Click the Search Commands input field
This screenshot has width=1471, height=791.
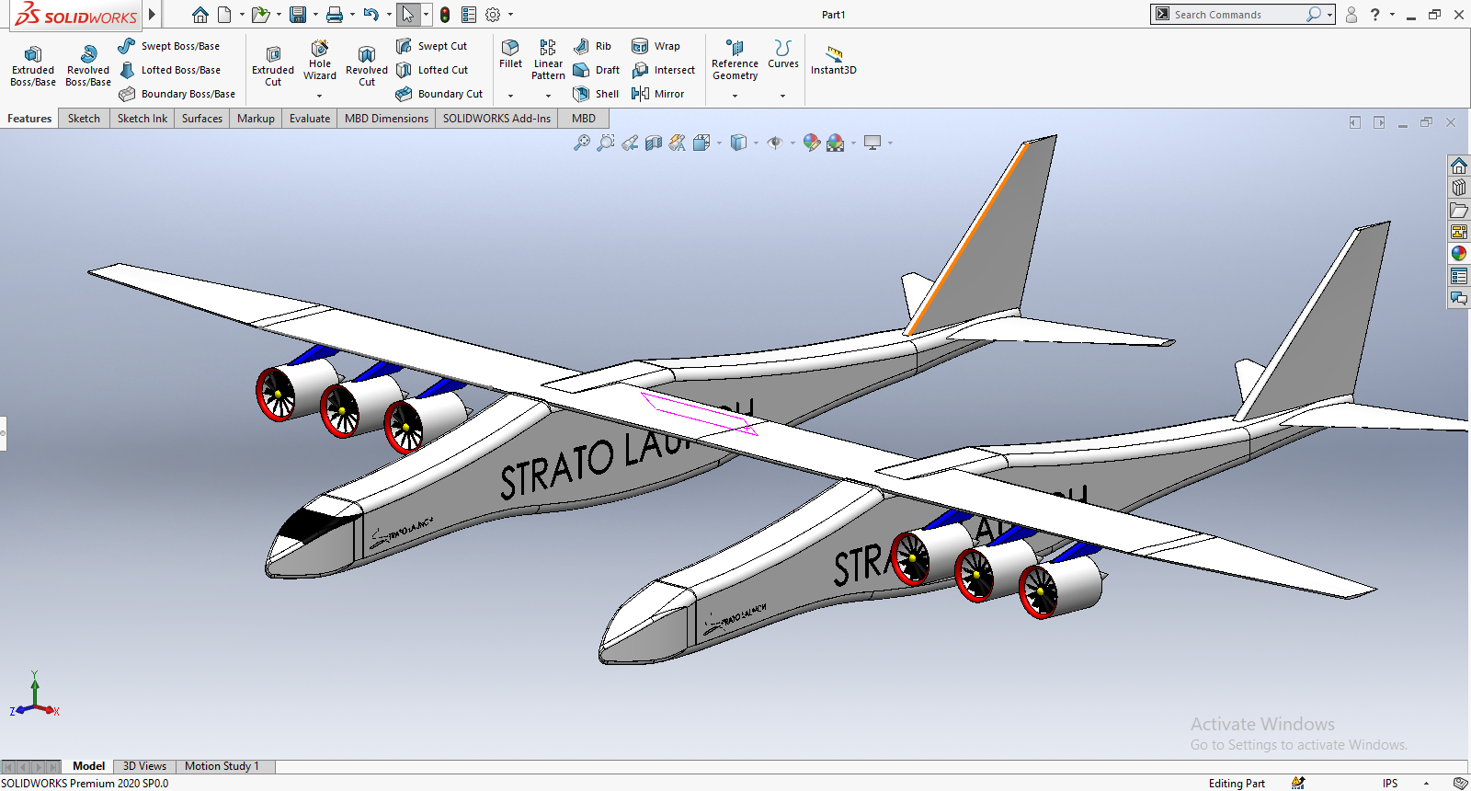tap(1237, 15)
